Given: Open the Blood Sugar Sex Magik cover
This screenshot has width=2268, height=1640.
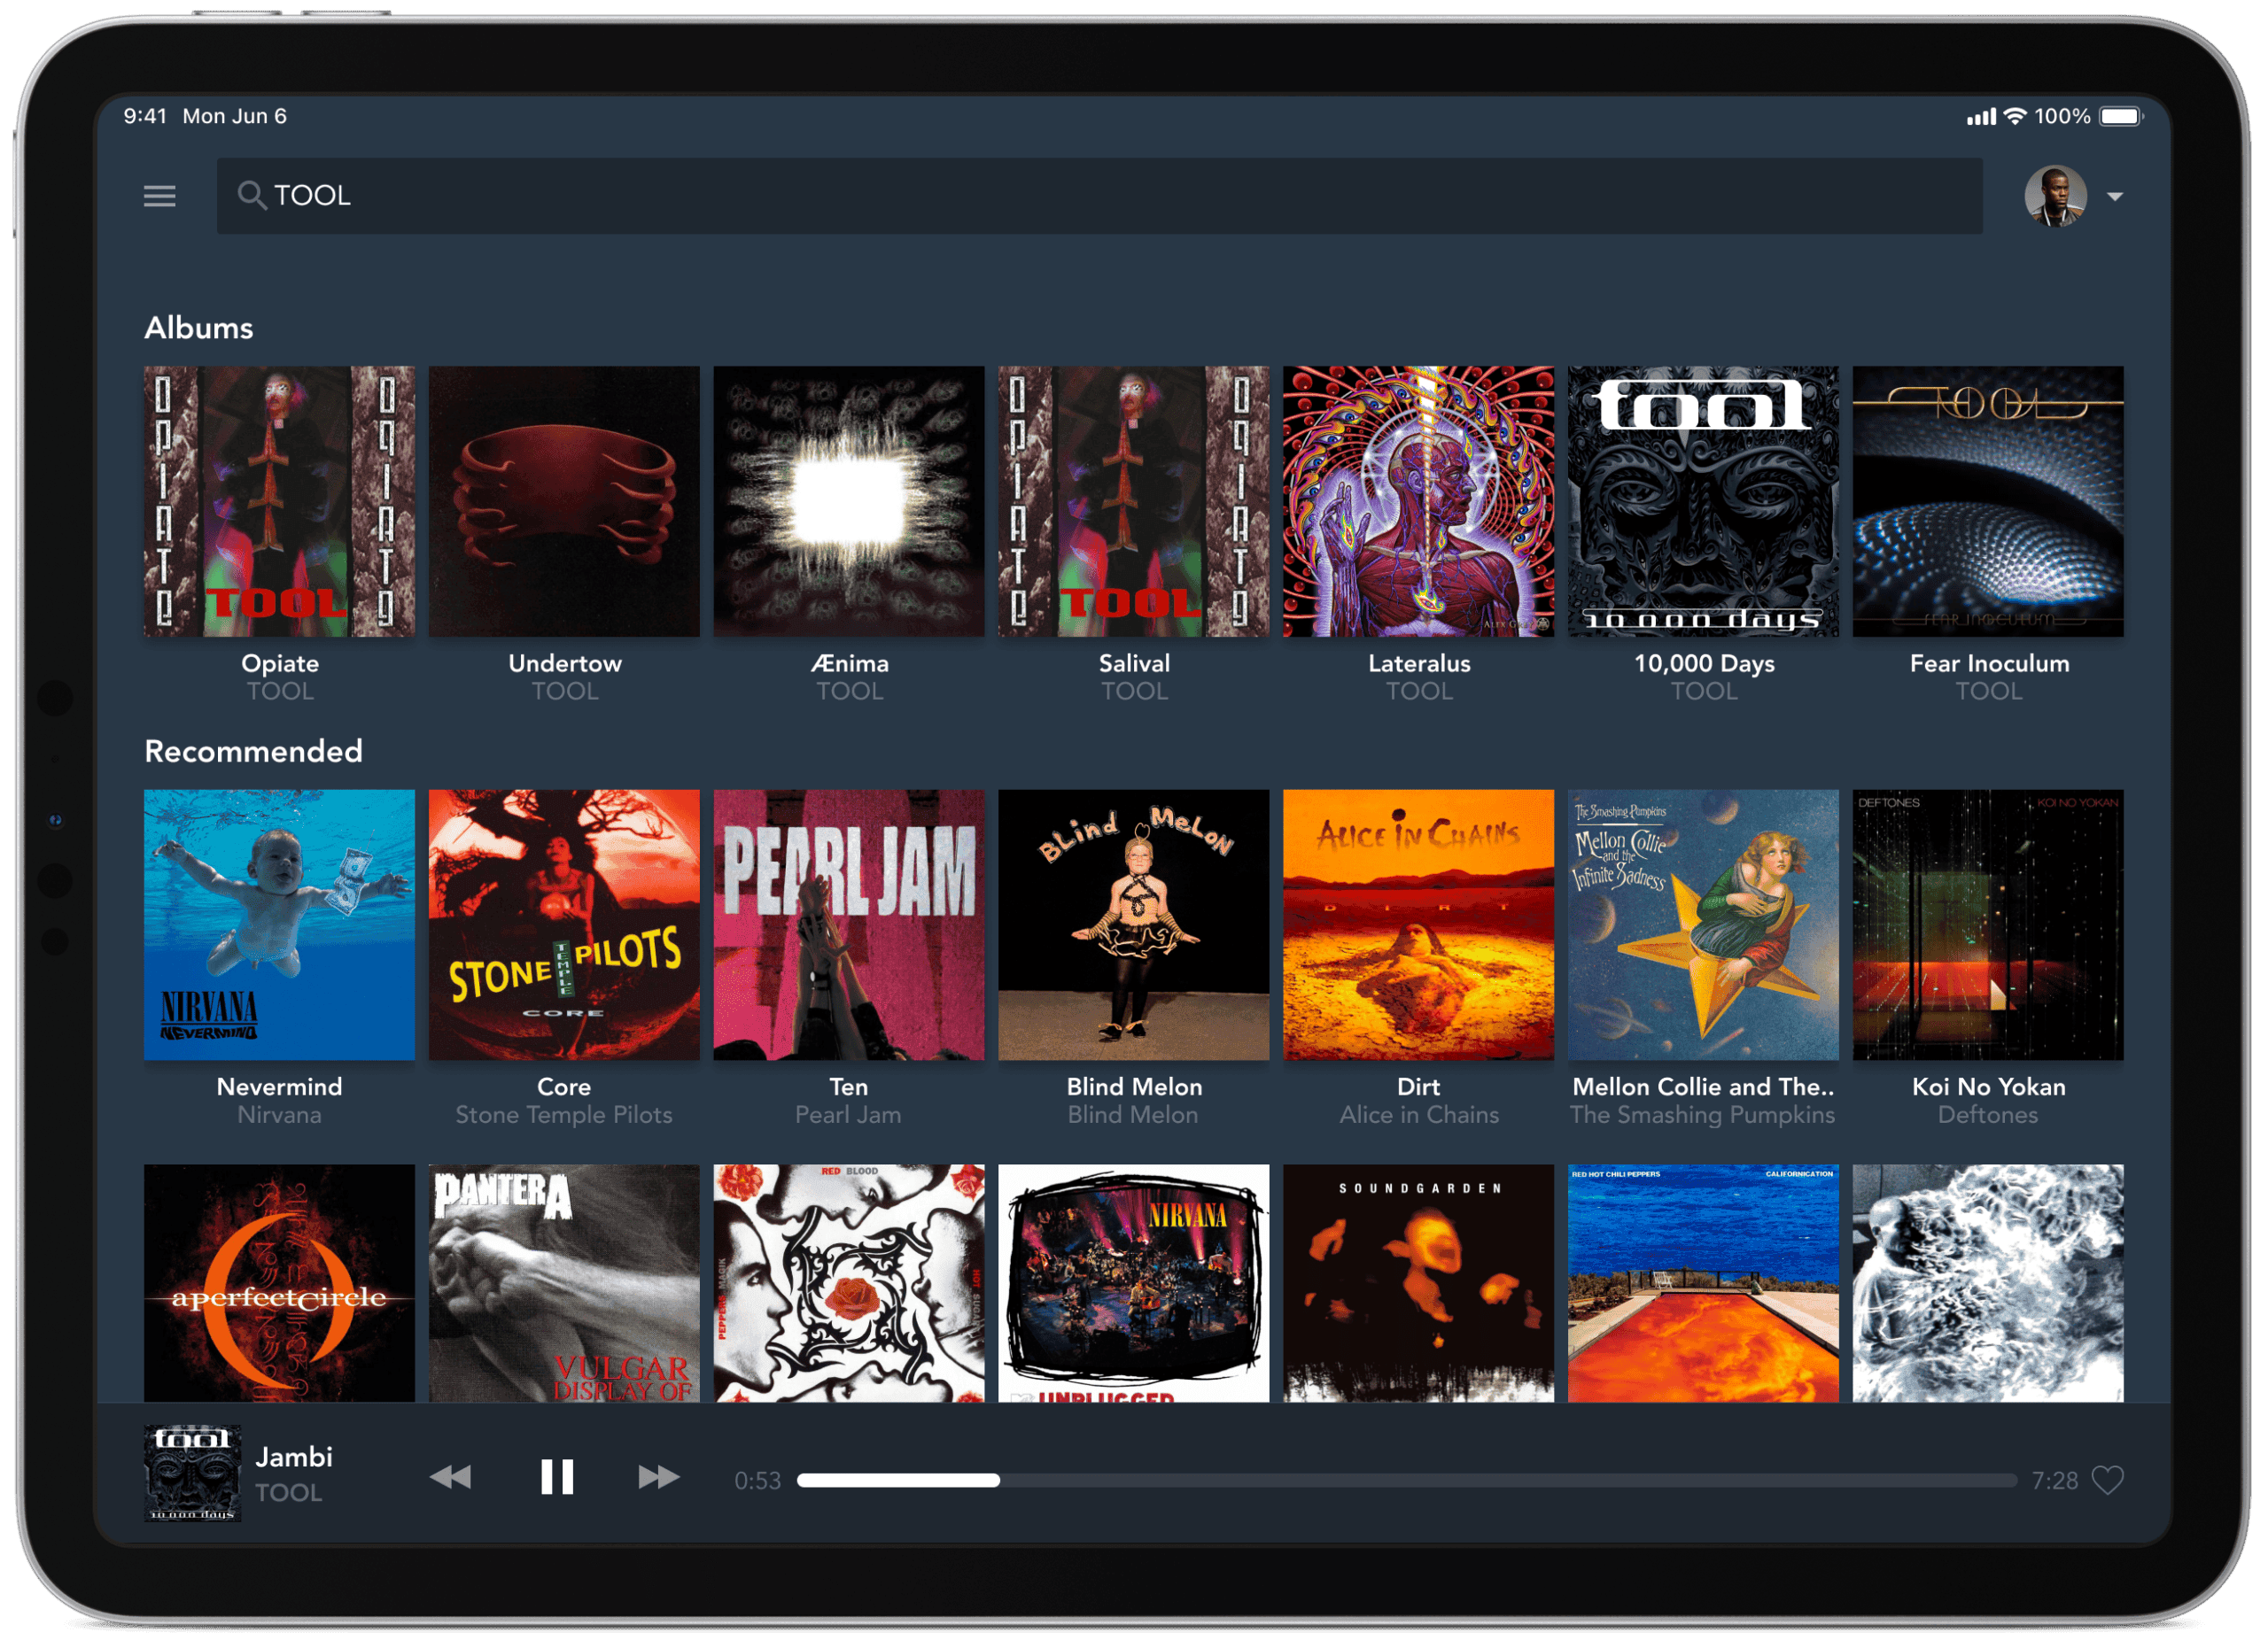Looking at the screenshot, I should pyautogui.click(x=849, y=1283).
